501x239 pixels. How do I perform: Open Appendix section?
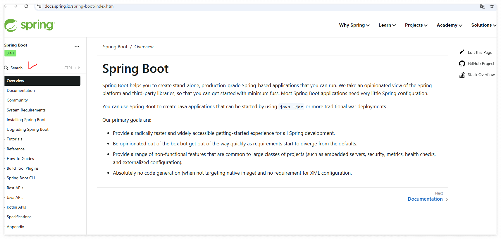pos(15,227)
